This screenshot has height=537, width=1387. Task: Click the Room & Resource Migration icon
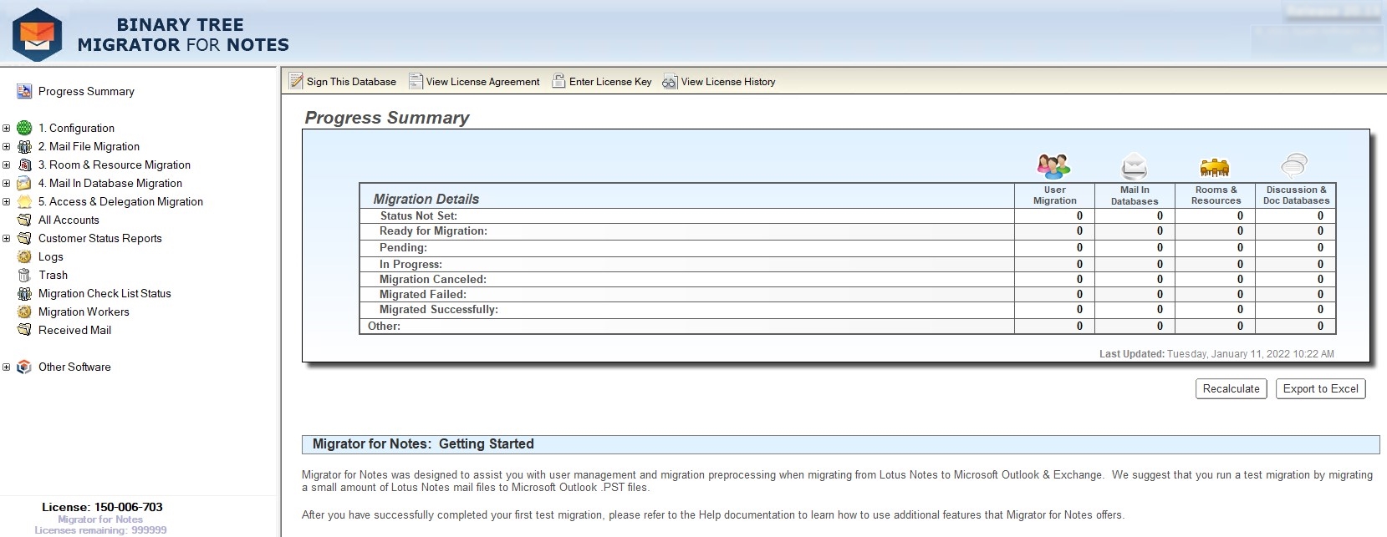point(24,165)
